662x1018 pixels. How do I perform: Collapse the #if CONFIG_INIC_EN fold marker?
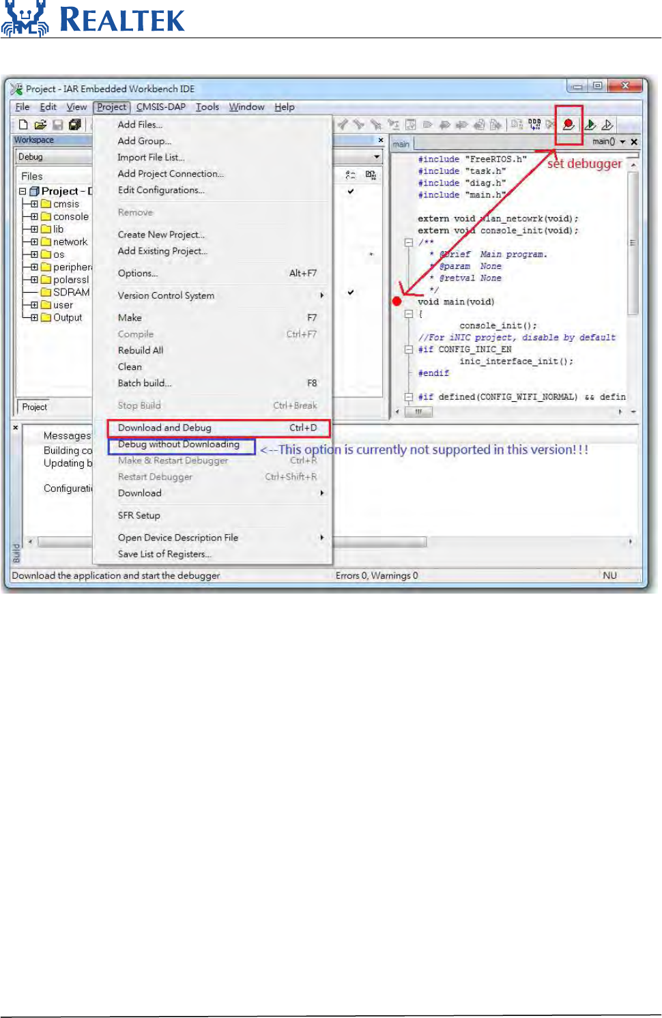click(408, 349)
